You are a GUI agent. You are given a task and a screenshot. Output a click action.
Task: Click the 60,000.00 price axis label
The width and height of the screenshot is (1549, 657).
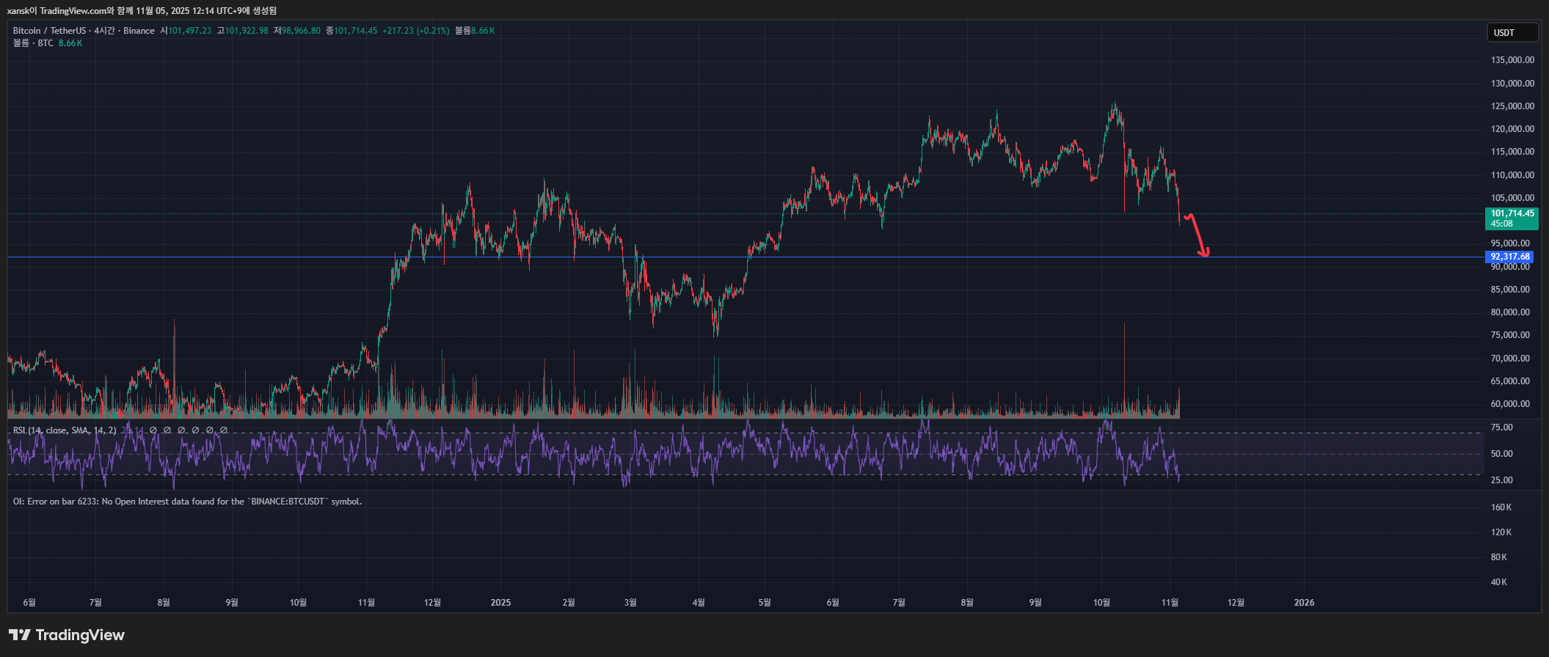[x=1510, y=404]
